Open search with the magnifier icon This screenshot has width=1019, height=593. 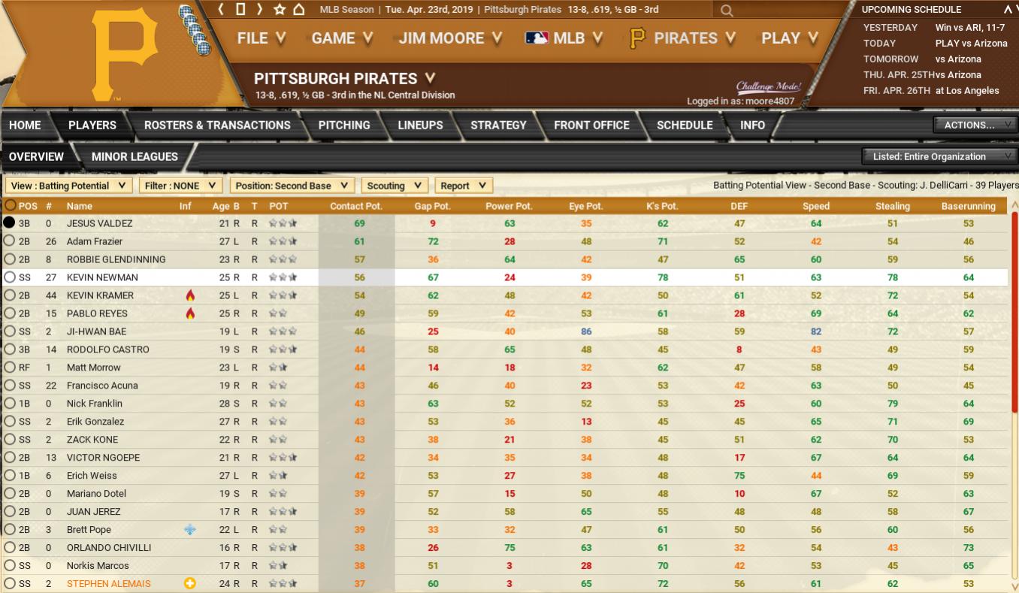(x=726, y=11)
